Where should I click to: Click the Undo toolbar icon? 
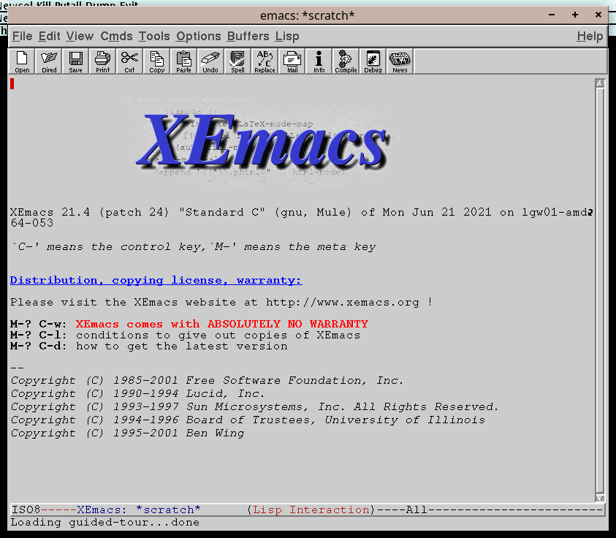click(x=210, y=61)
